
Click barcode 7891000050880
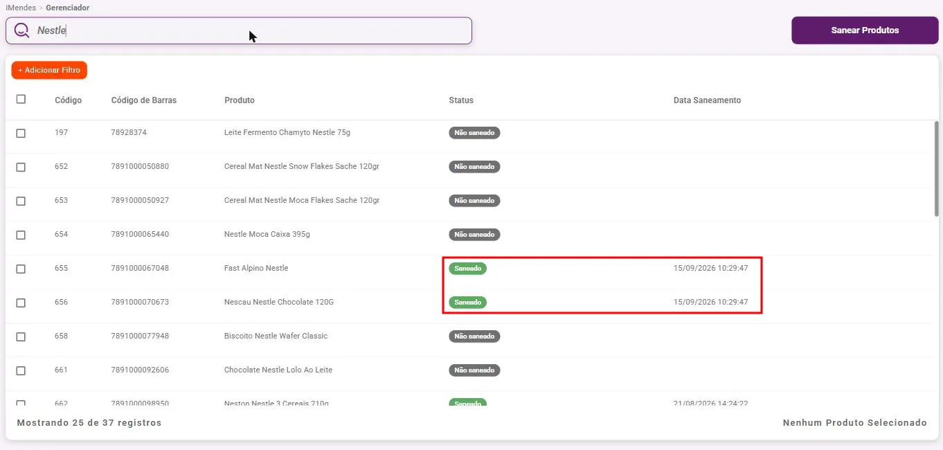(x=140, y=166)
